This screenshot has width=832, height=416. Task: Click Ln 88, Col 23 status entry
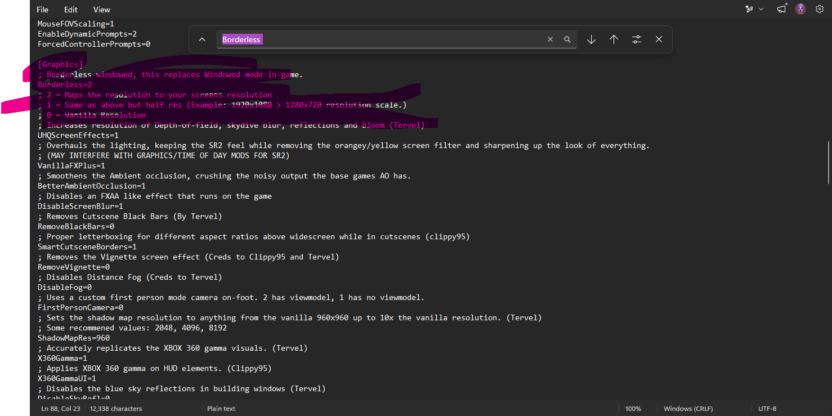tap(61, 409)
